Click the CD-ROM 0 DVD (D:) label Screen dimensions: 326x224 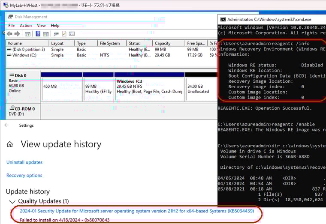coord(23,111)
